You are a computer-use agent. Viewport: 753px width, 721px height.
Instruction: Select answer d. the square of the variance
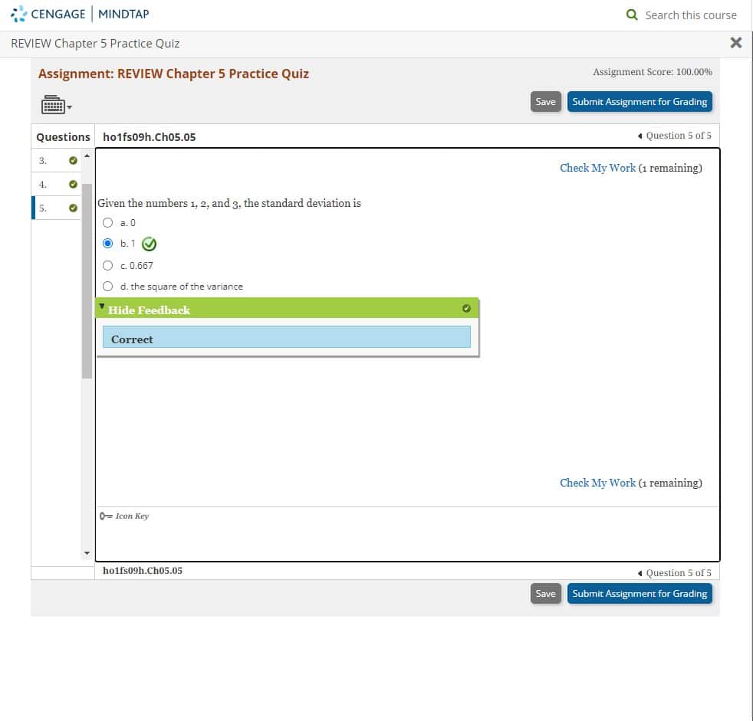(x=107, y=285)
